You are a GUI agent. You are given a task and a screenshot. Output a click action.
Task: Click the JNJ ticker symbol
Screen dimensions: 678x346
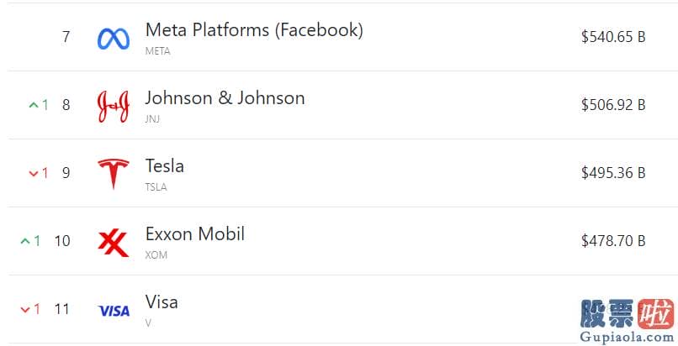(x=152, y=118)
